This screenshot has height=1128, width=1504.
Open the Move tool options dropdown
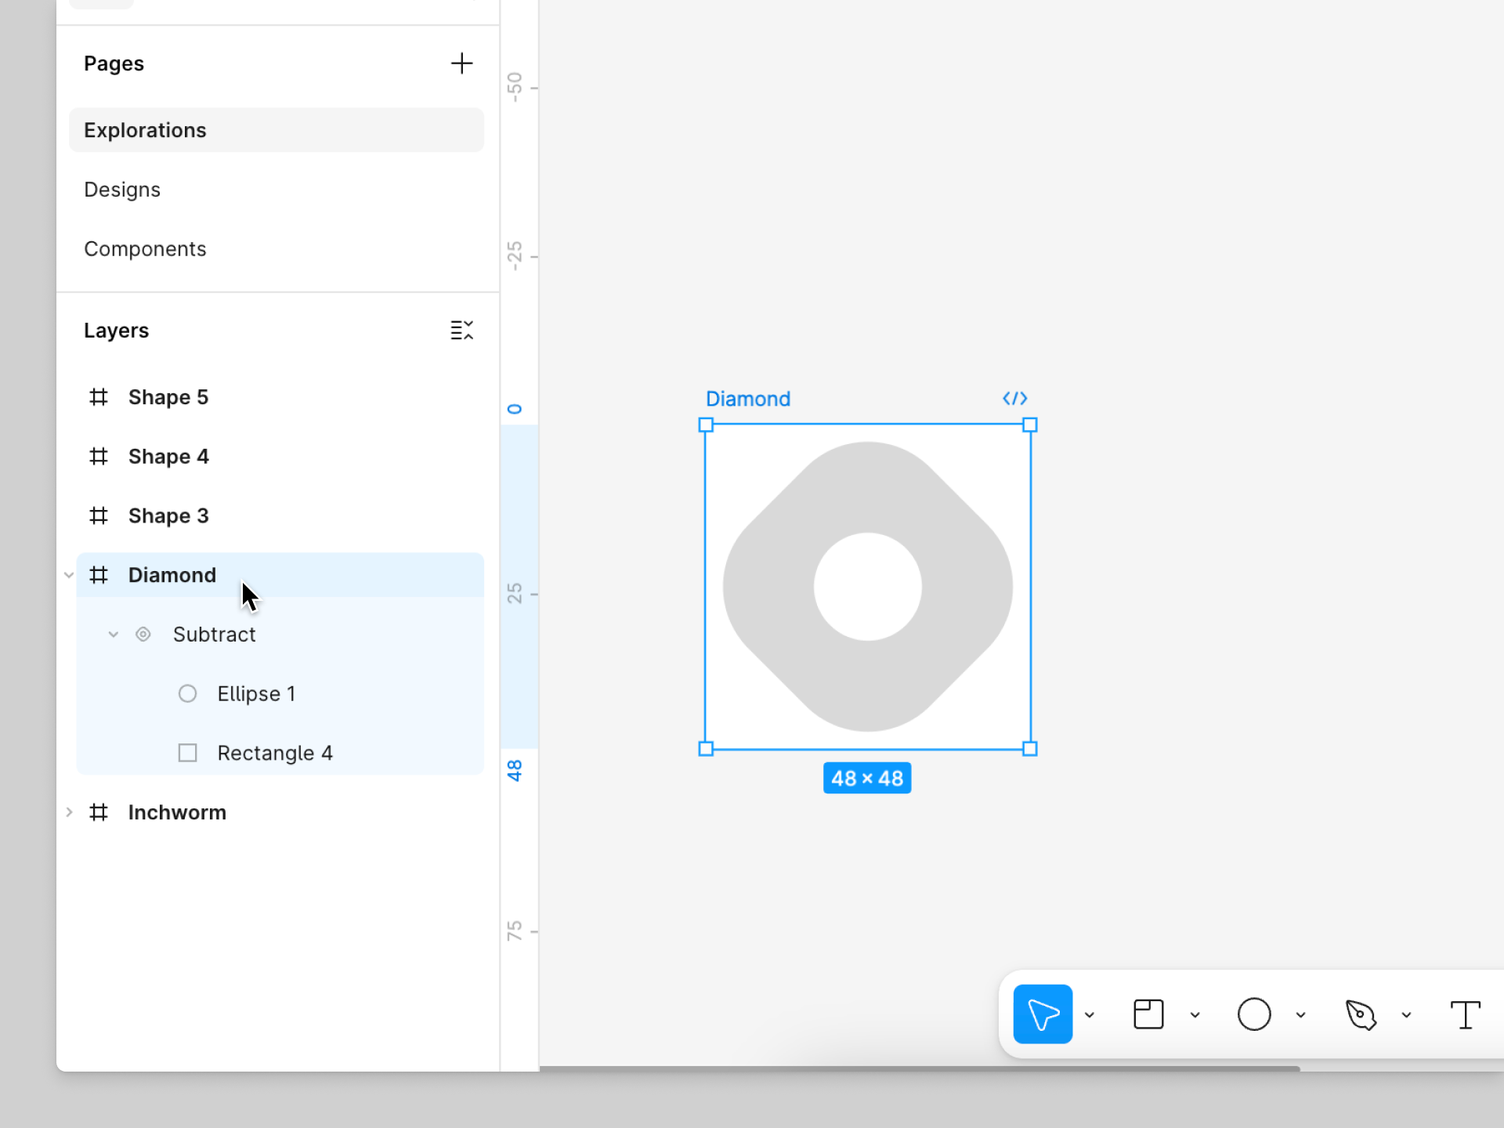pos(1090,1015)
